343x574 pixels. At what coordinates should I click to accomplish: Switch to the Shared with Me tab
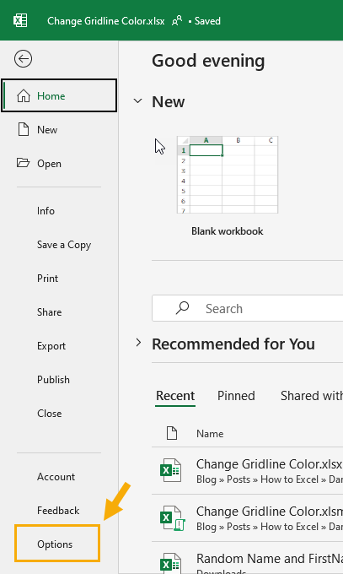point(312,396)
